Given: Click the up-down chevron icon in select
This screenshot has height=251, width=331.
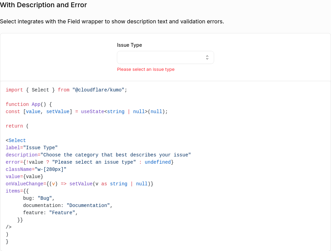Looking at the screenshot, I should click(207, 57).
